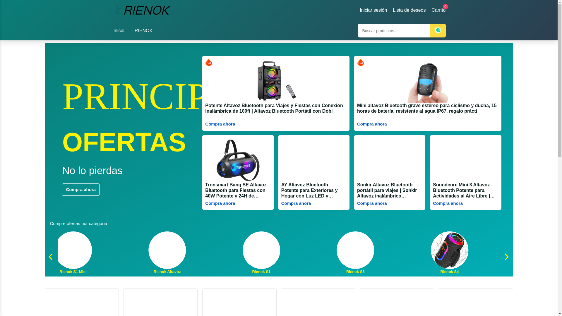Image resolution: width=562 pixels, height=316 pixels.
Task: Open the handheld mini speaker product image
Action: point(428,82)
